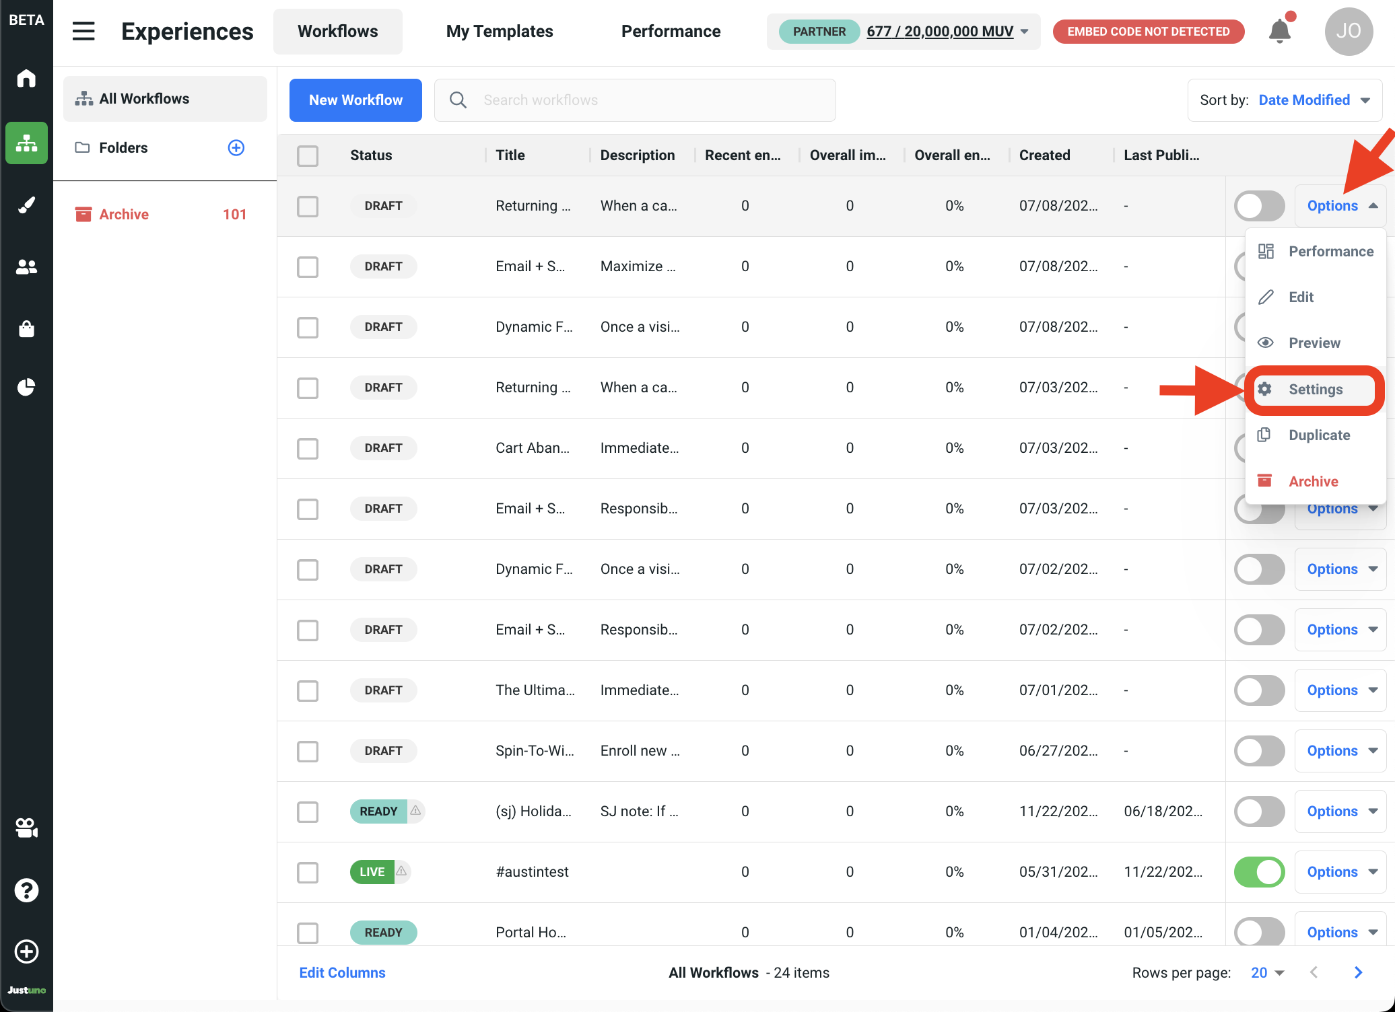Viewport: 1395px width, 1012px height.
Task: Choose Settings from the options menu
Action: click(1315, 390)
